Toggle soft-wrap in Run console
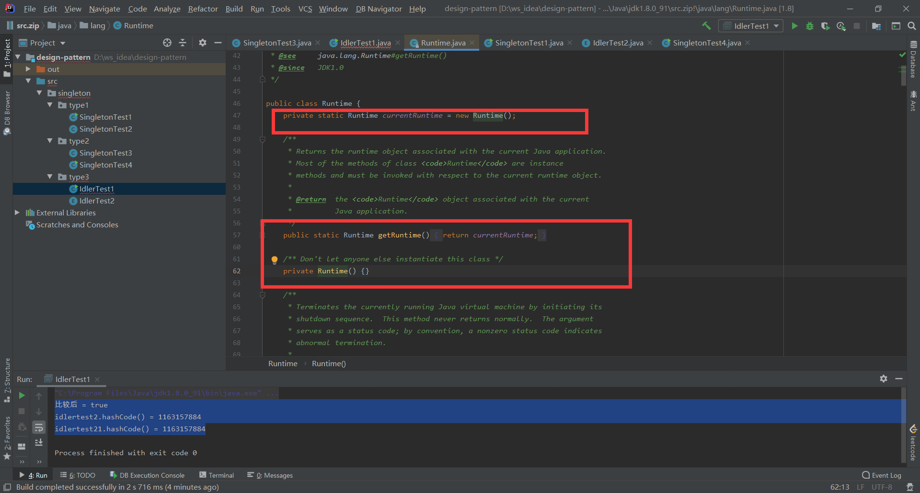Screen dimensions: 920x493 [x=39, y=427]
